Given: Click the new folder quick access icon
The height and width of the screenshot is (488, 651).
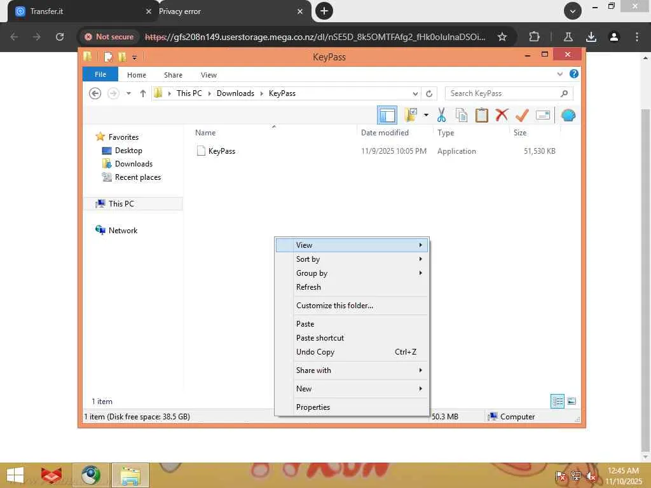Looking at the screenshot, I should pos(122,57).
